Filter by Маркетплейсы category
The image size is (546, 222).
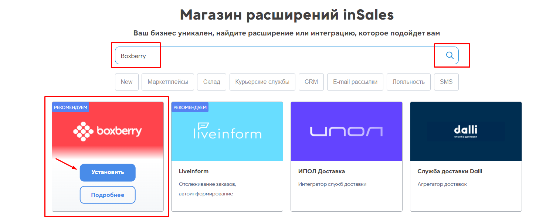pyautogui.click(x=168, y=82)
